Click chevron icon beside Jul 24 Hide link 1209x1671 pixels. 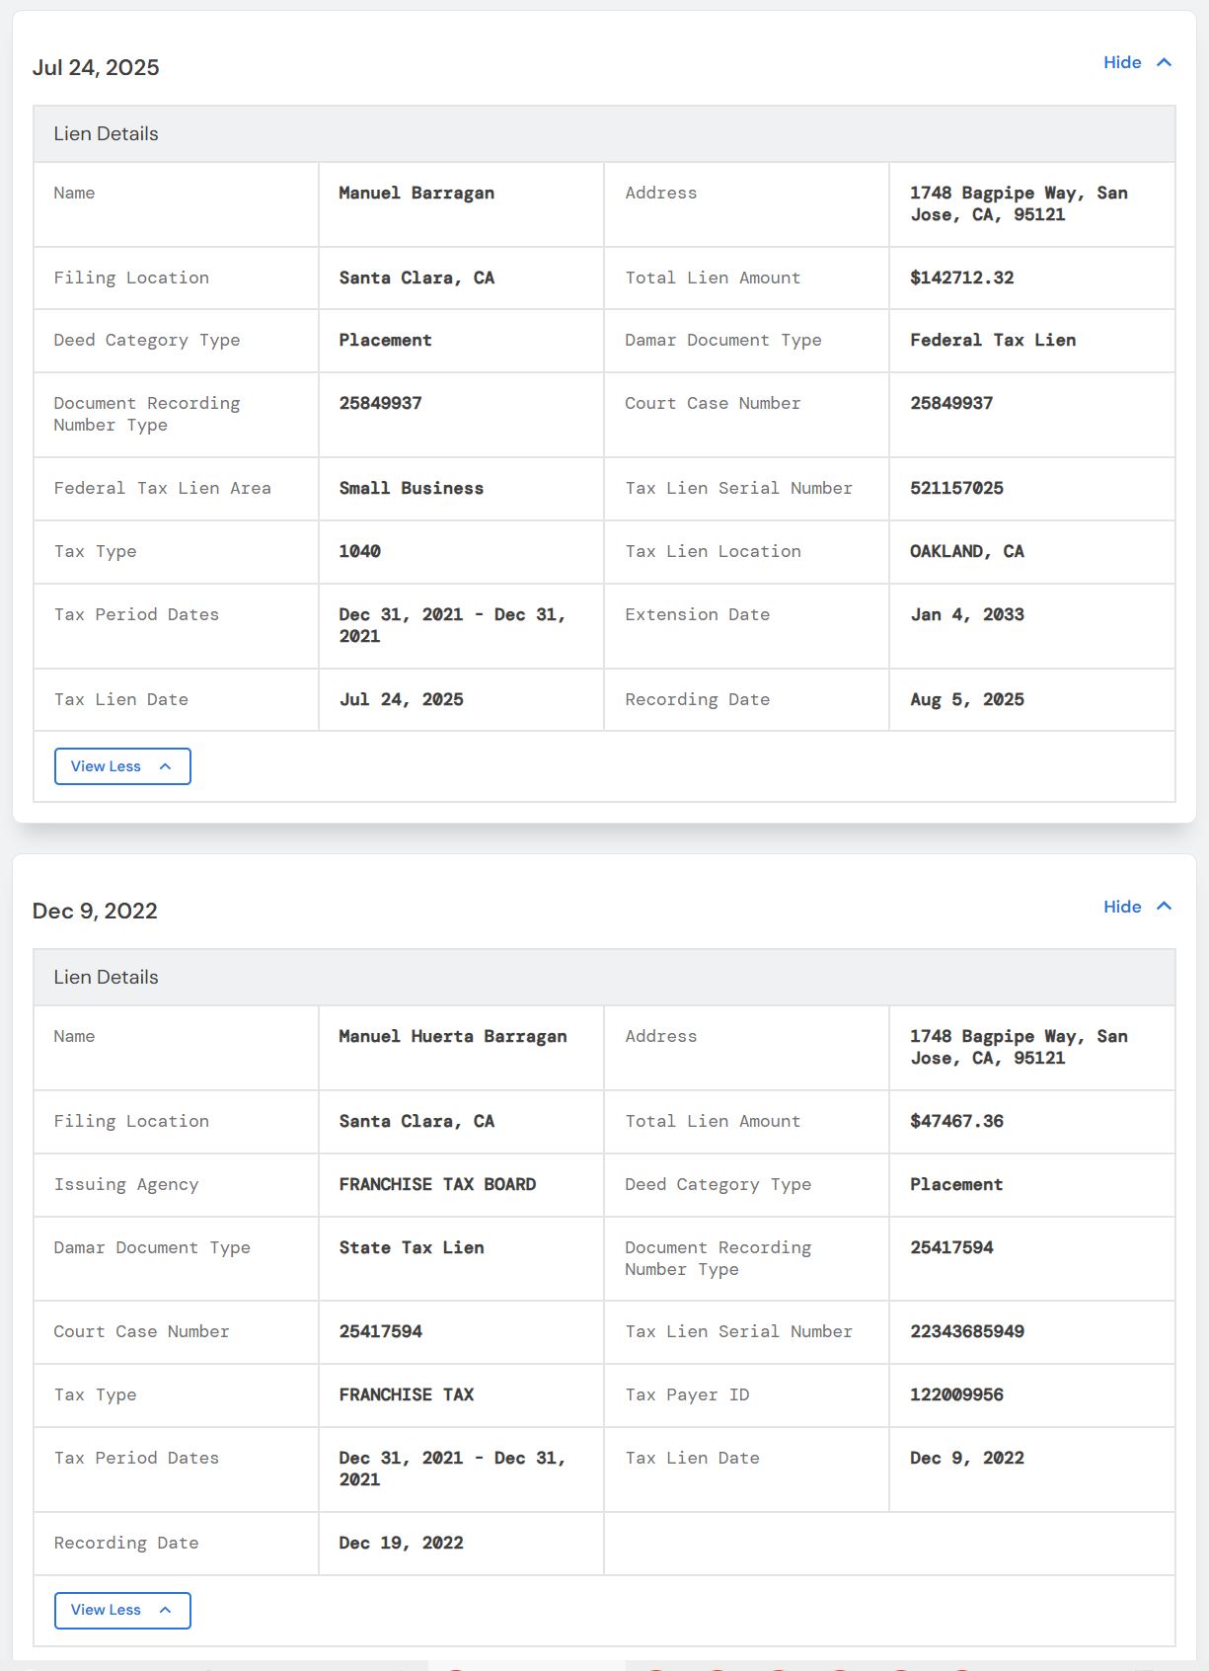click(1164, 62)
